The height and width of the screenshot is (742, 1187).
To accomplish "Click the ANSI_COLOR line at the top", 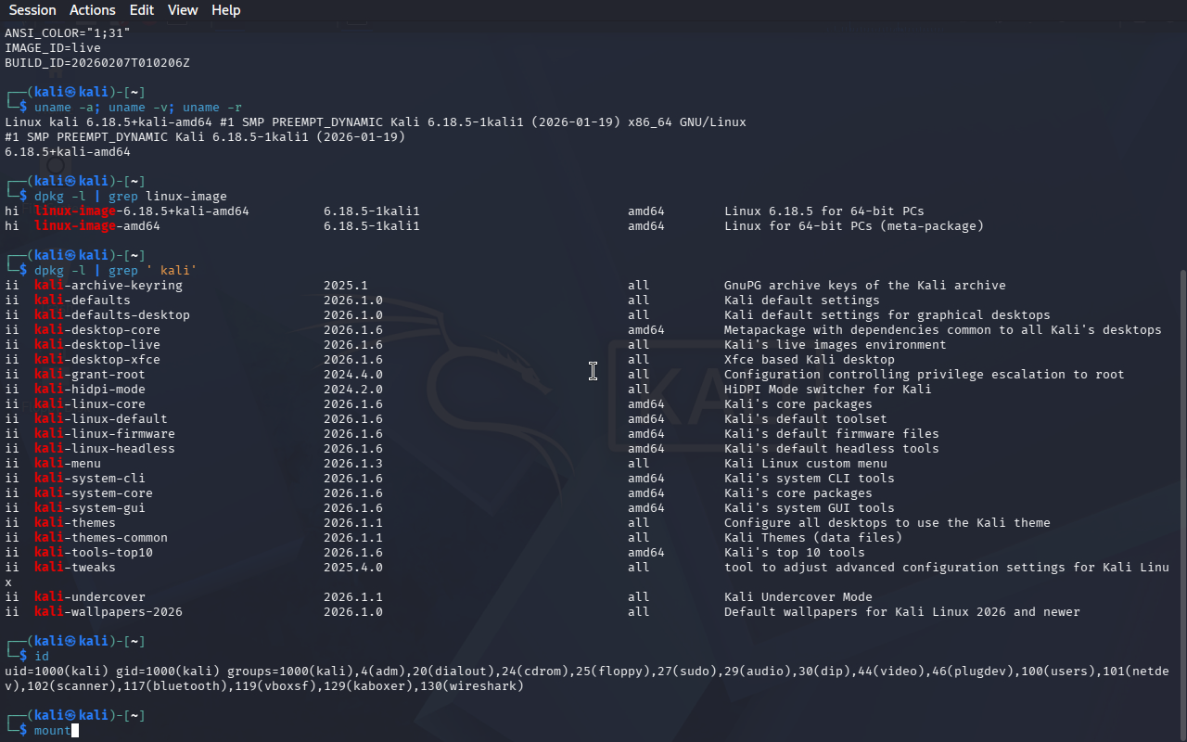I will coord(68,33).
